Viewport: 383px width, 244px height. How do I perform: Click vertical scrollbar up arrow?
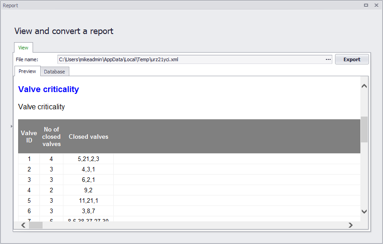coord(364,86)
